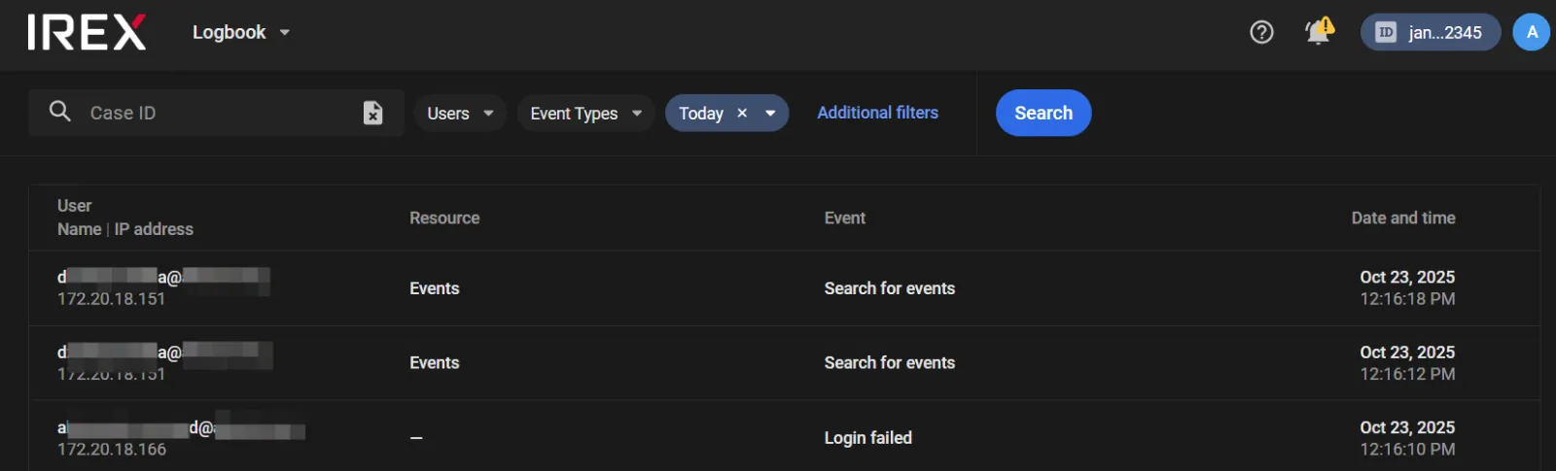Viewport: 1556px width, 471px height.
Task: Clear the Today date filter
Action: 742,113
